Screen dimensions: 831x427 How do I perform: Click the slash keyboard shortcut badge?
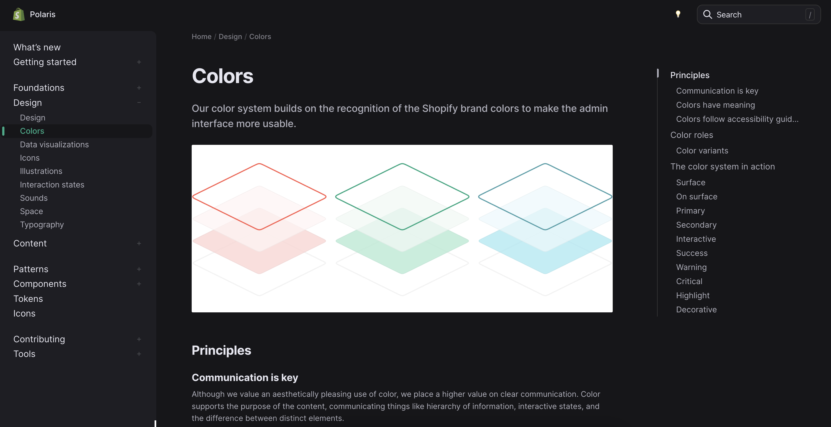pyautogui.click(x=809, y=14)
